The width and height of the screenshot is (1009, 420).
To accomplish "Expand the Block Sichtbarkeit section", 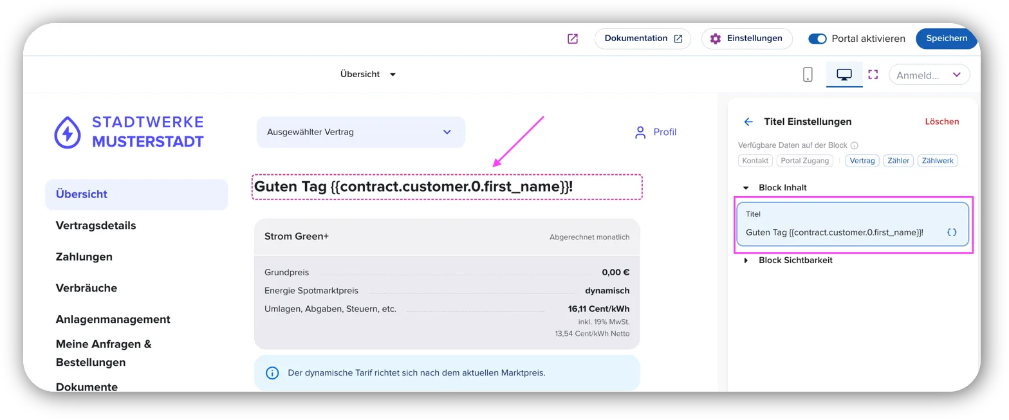I will click(789, 260).
